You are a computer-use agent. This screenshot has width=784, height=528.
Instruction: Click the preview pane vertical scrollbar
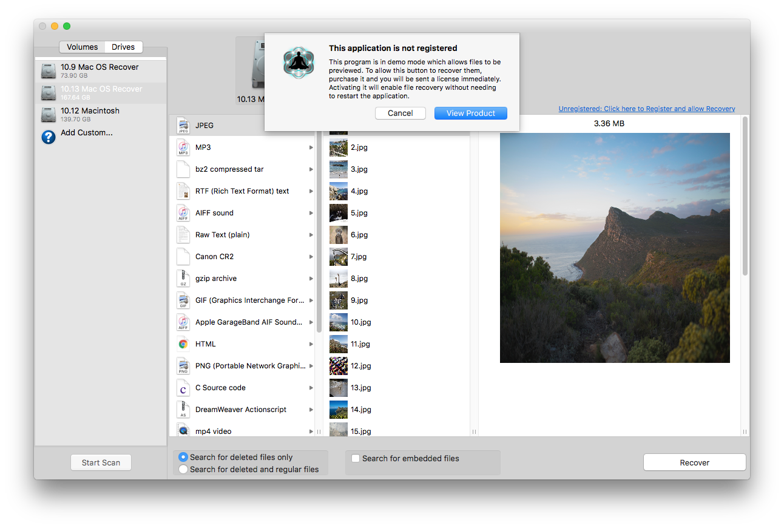tap(745, 195)
